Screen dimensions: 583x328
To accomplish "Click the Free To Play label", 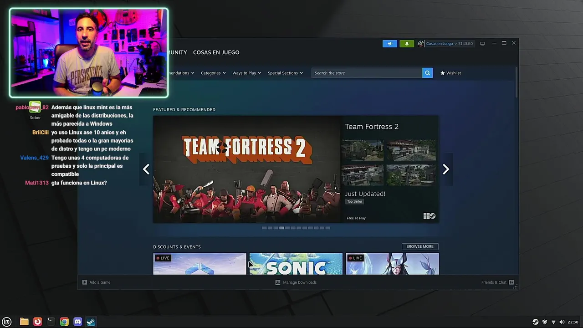I will coord(356,218).
